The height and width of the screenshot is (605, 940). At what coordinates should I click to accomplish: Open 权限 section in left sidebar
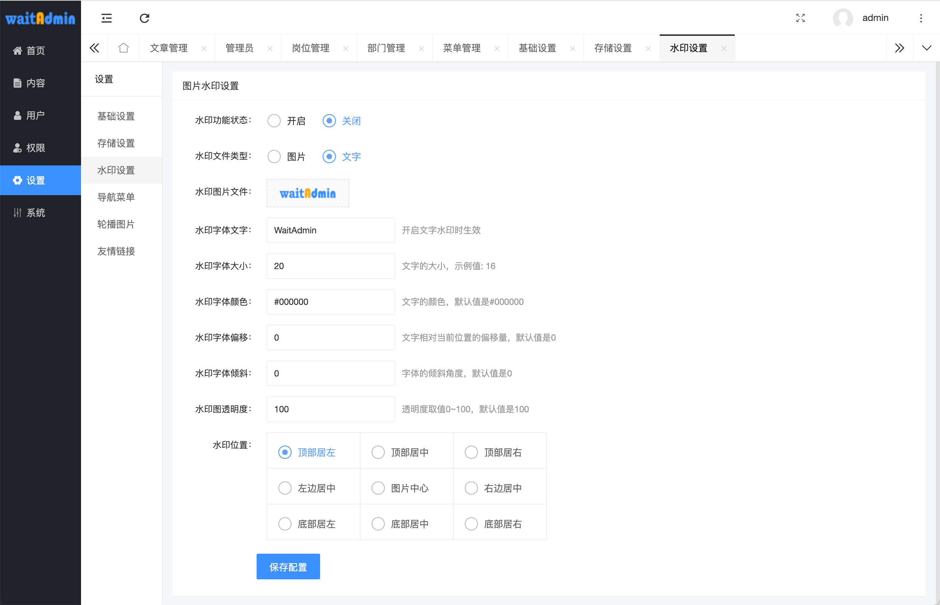click(x=35, y=148)
